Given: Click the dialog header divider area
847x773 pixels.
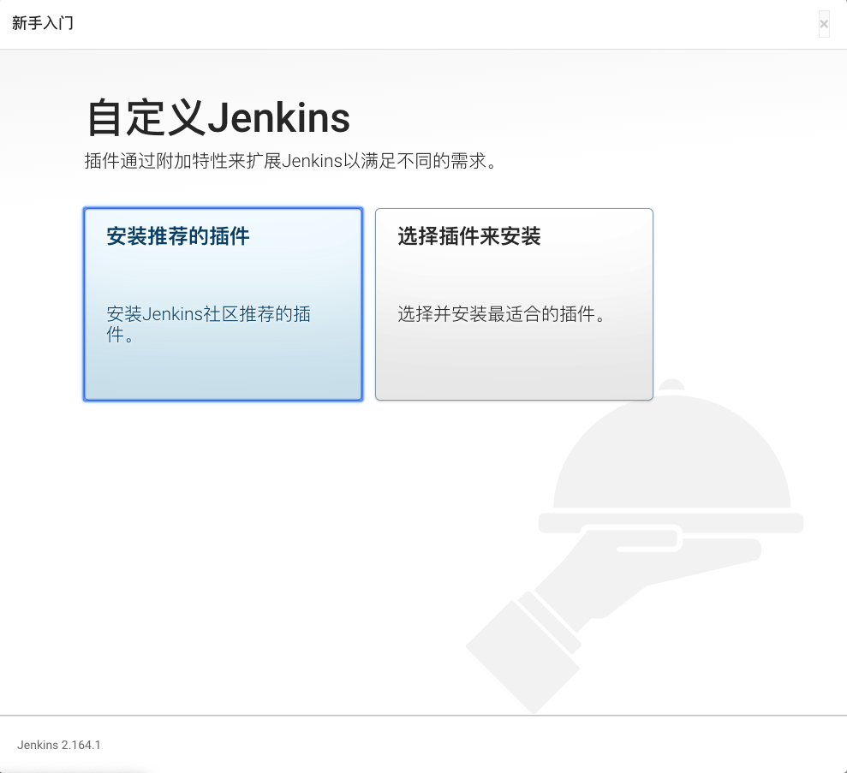Looking at the screenshot, I should click(x=423, y=49).
